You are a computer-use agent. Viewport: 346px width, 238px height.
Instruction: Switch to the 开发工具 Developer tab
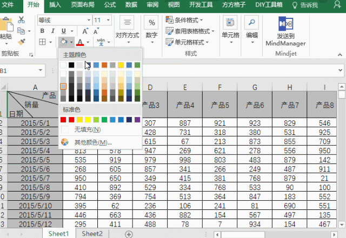201,5
